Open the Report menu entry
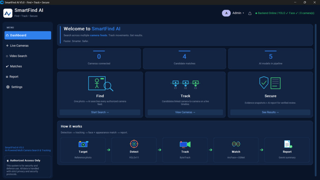This screenshot has width=320, height=180. click(28, 77)
